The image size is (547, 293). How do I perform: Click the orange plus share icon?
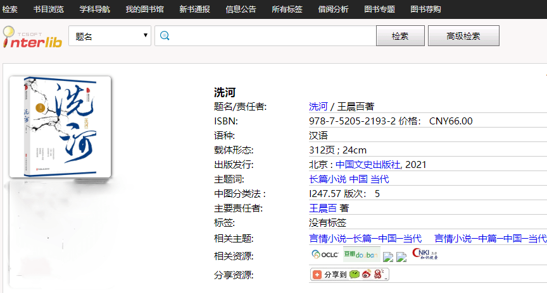(x=317, y=275)
